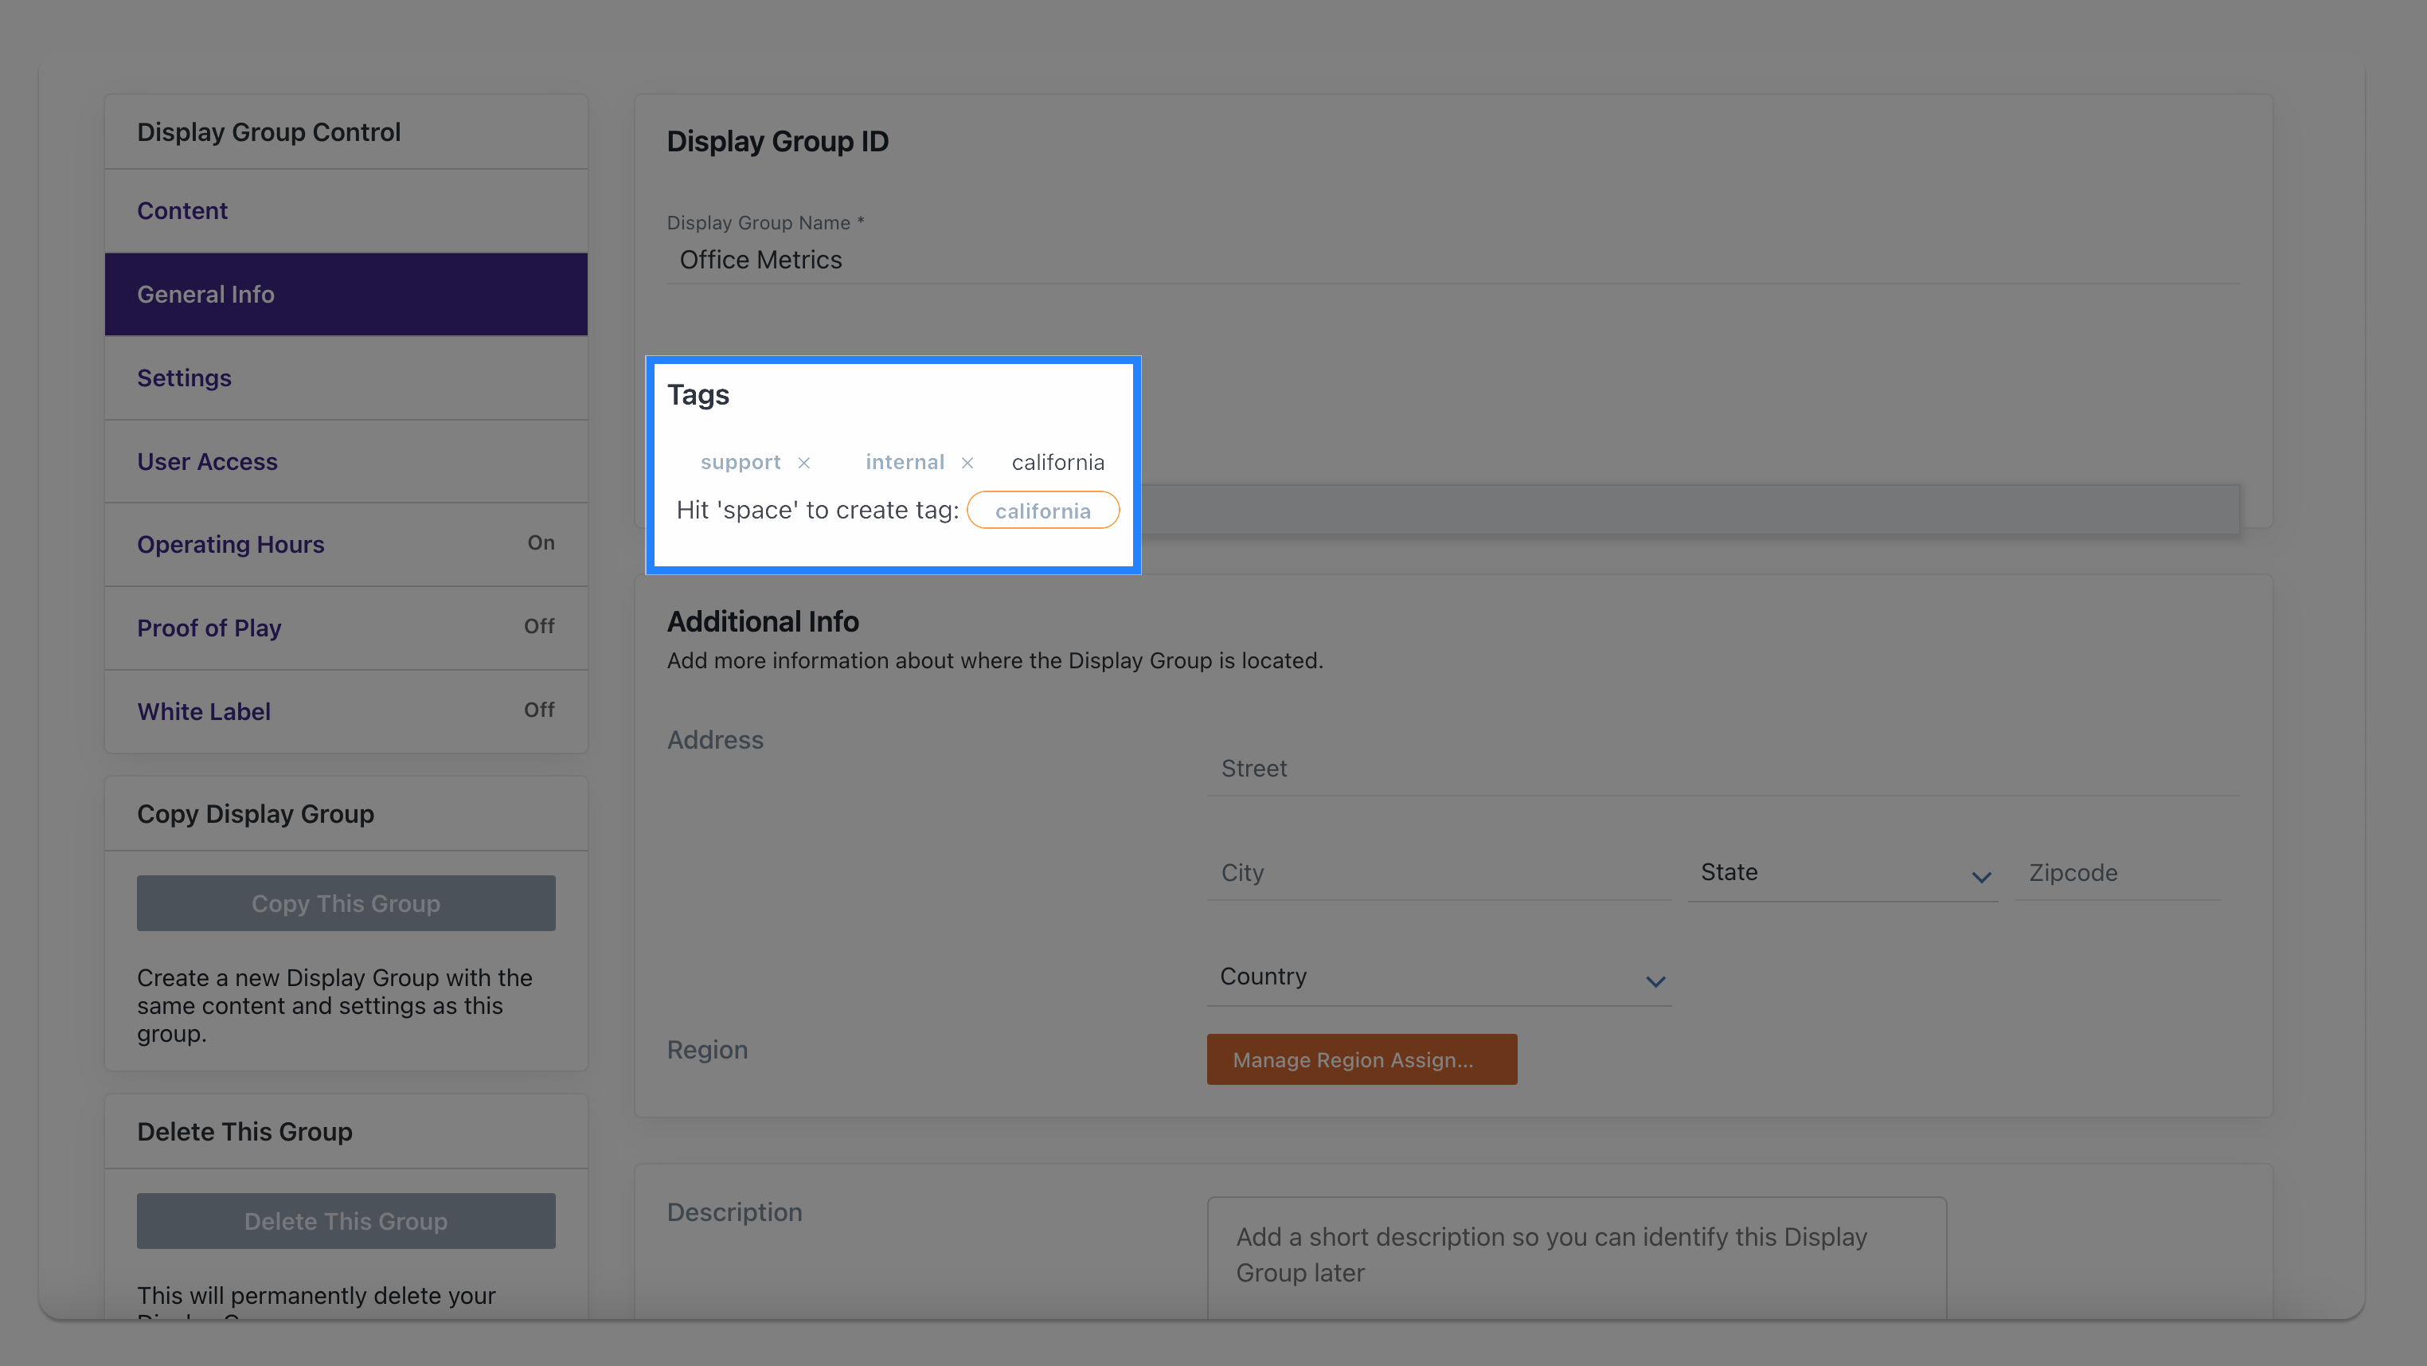Click the Copy Display Group heading

pos(256,813)
